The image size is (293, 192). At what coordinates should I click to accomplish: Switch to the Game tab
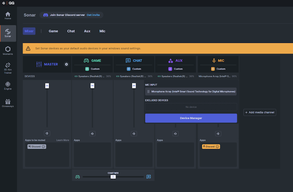click(53, 31)
